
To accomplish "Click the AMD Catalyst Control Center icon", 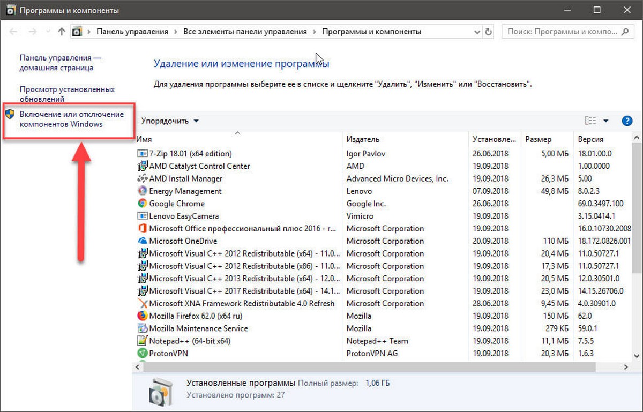I will click(x=142, y=166).
